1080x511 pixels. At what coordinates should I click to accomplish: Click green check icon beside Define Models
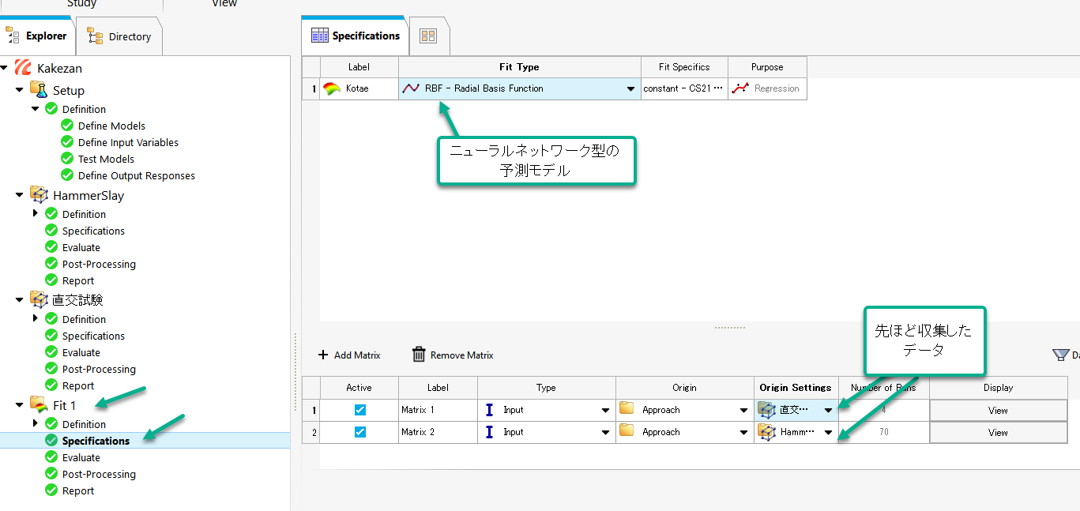[x=67, y=126]
